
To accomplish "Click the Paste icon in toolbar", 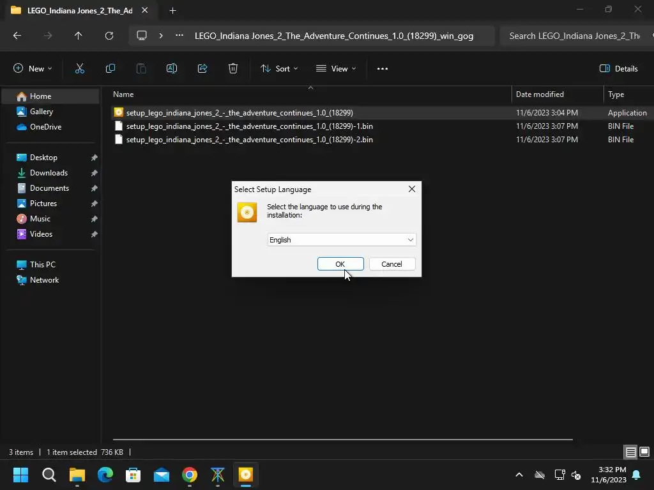I will 141,69.
